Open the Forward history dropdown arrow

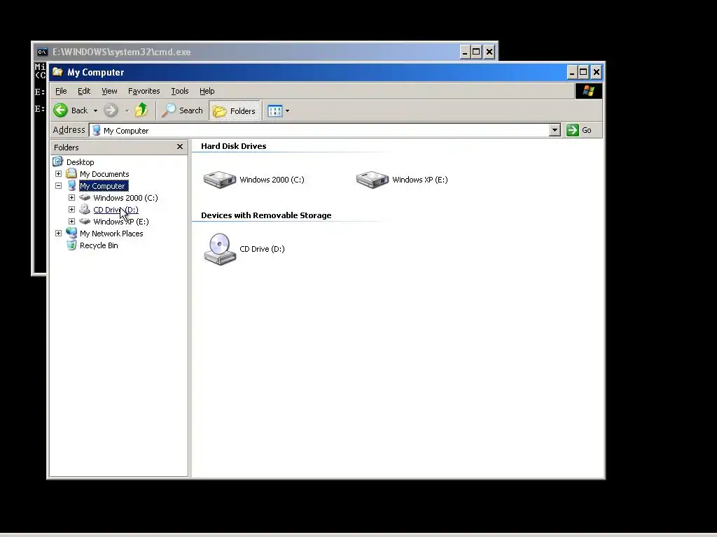click(x=127, y=110)
